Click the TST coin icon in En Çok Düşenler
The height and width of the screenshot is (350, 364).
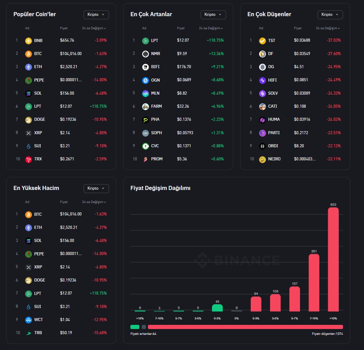point(262,41)
